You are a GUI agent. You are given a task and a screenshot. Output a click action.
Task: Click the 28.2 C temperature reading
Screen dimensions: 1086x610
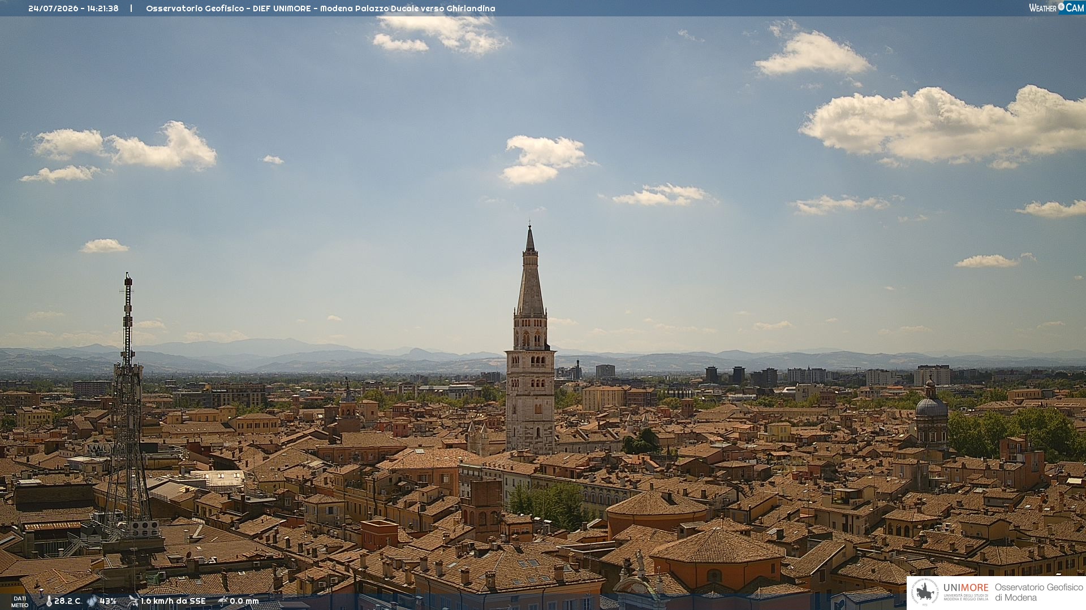click(67, 602)
